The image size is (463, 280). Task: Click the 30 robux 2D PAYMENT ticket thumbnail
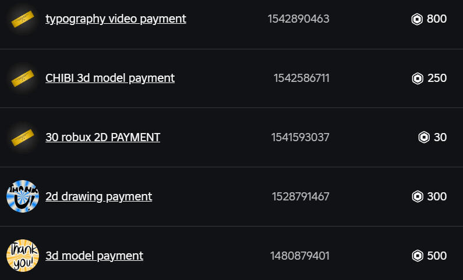click(23, 138)
